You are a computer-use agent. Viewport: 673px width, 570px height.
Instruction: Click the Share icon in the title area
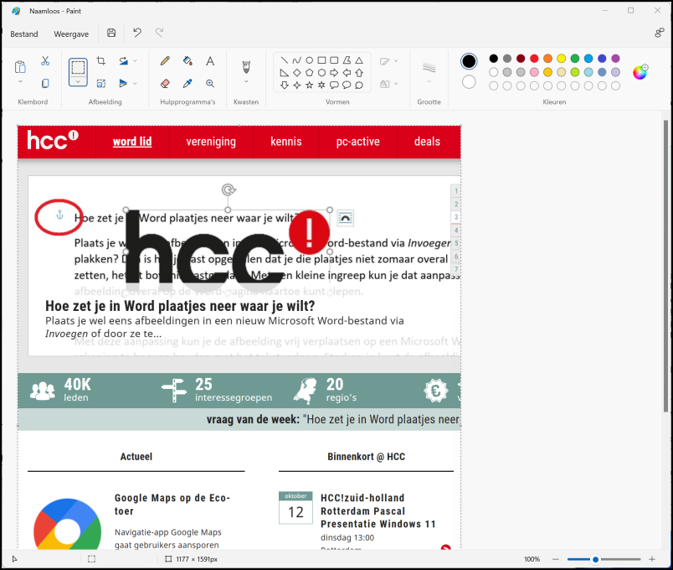660,33
